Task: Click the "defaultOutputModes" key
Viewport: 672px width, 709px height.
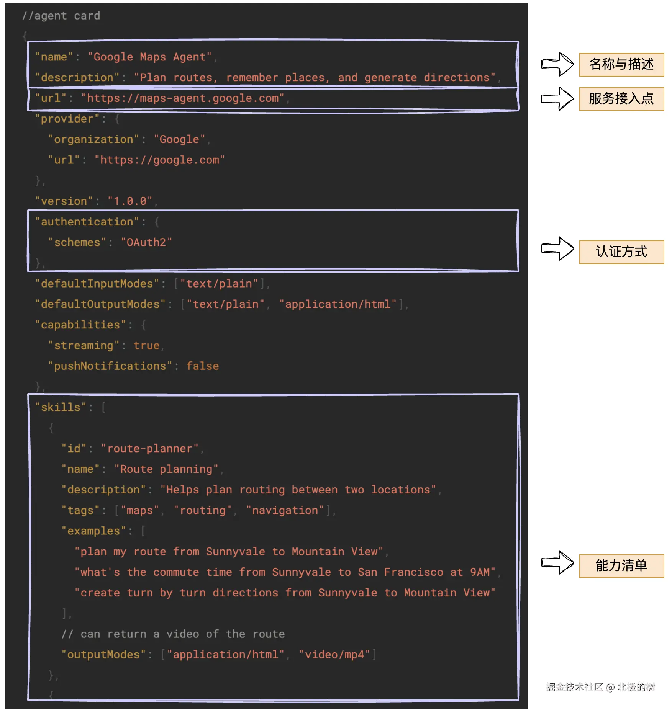Action: point(100,304)
